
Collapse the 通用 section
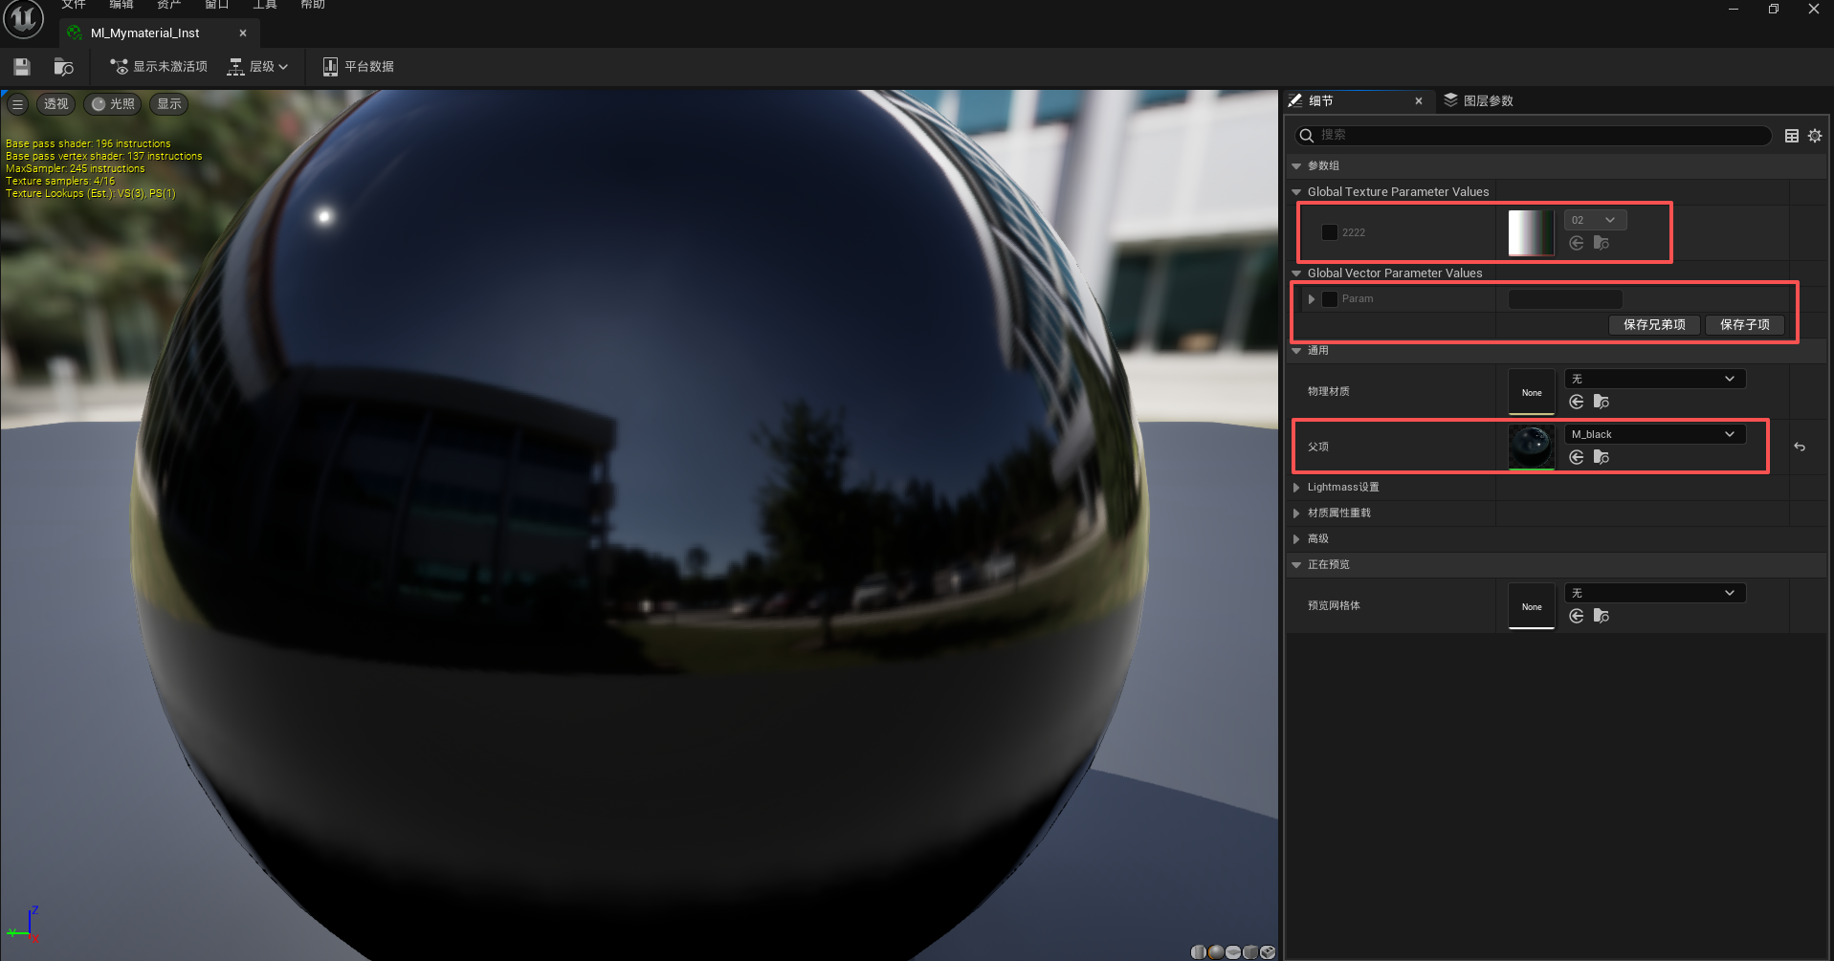point(1296,351)
